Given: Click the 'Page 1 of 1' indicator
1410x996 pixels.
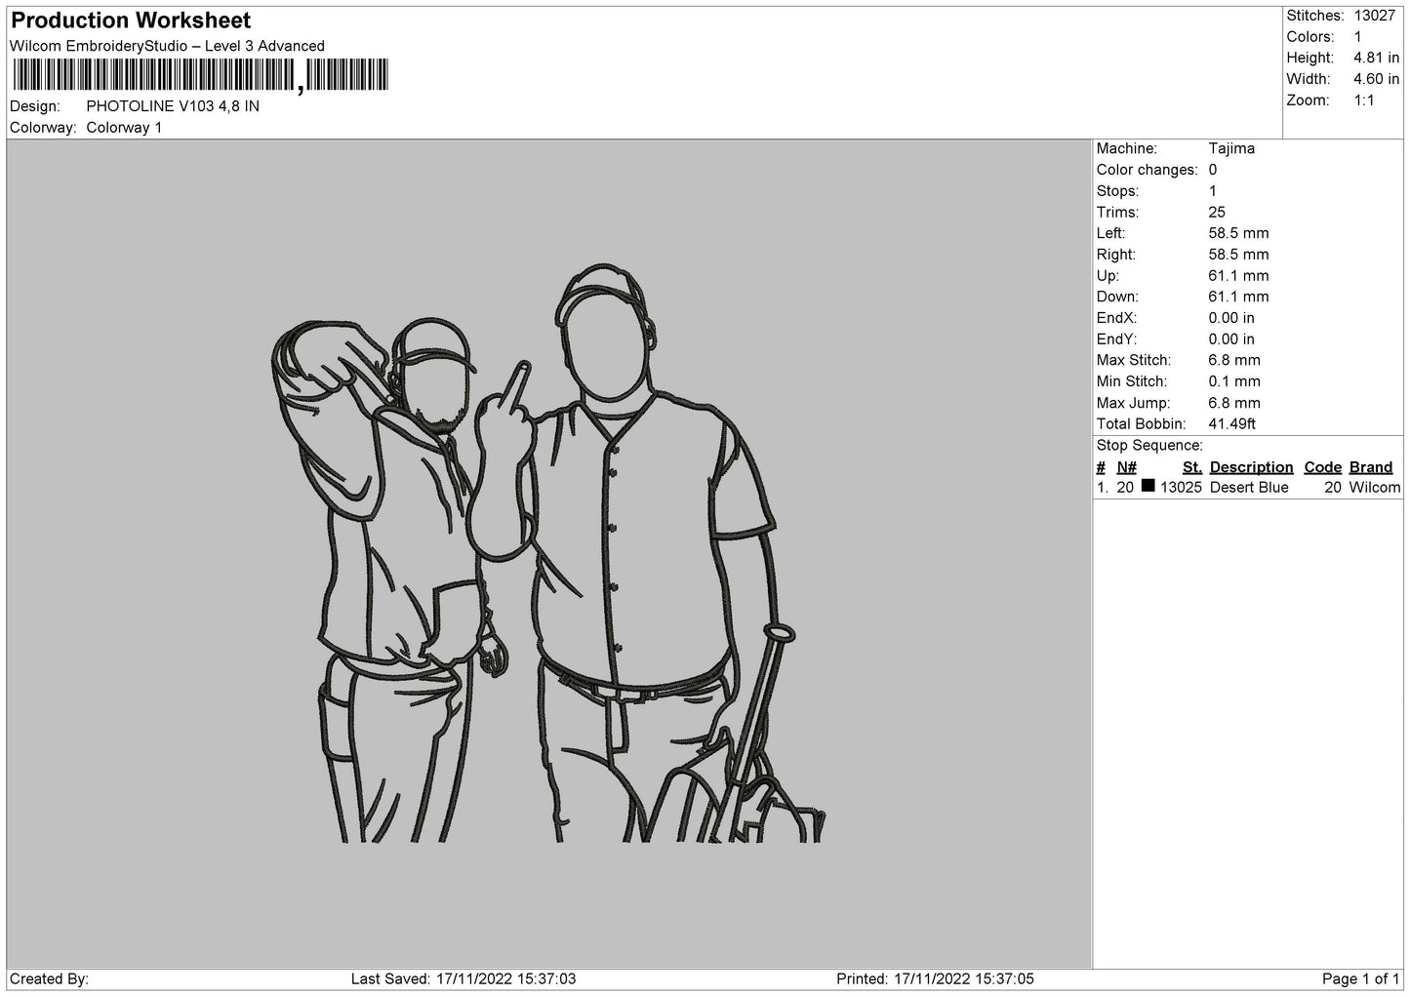Looking at the screenshot, I should 1360,979.
